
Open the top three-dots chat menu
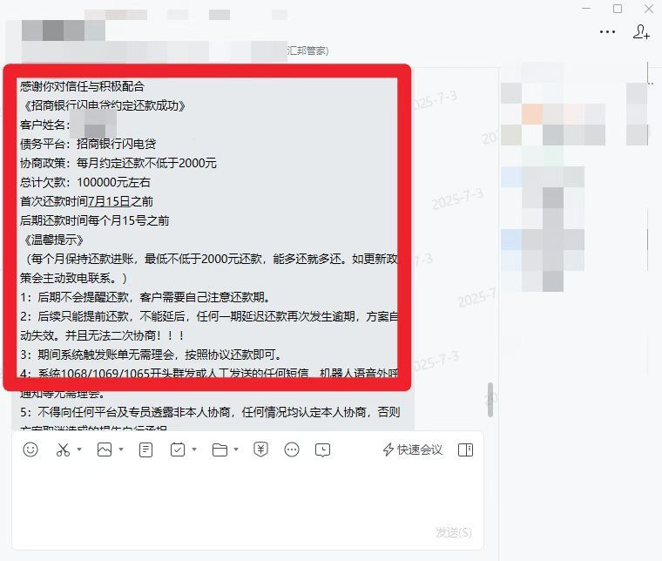click(x=607, y=31)
